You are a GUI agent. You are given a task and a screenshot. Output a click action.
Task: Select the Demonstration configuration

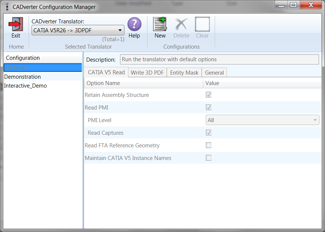pos(43,76)
